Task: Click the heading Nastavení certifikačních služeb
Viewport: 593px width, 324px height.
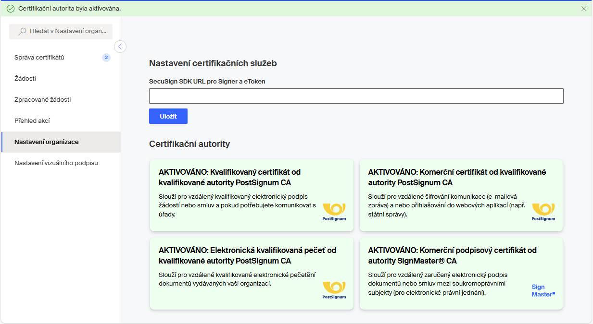Action: 213,63
